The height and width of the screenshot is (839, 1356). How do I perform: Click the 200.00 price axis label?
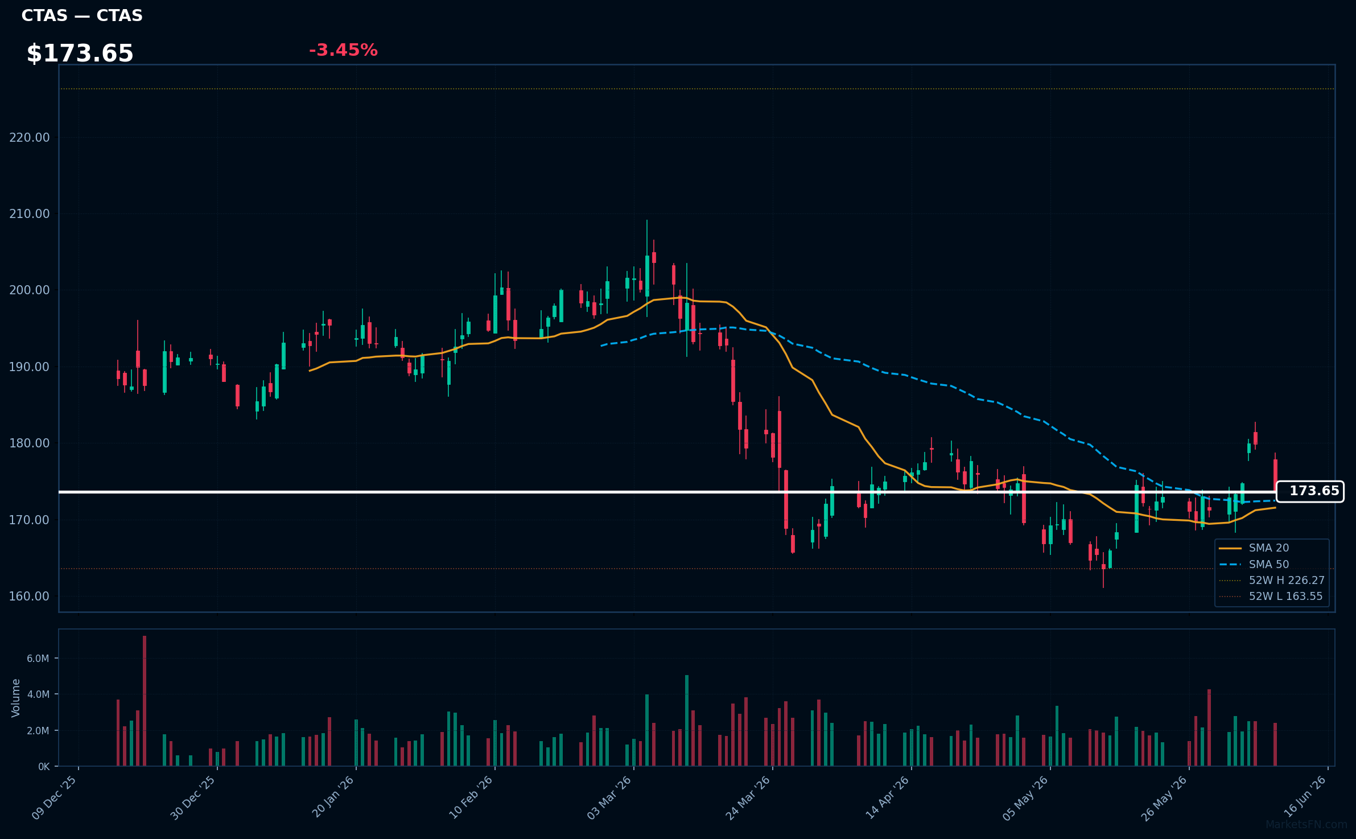30,290
